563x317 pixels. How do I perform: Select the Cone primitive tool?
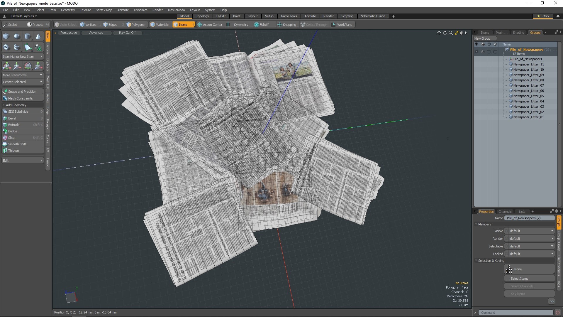click(38, 36)
